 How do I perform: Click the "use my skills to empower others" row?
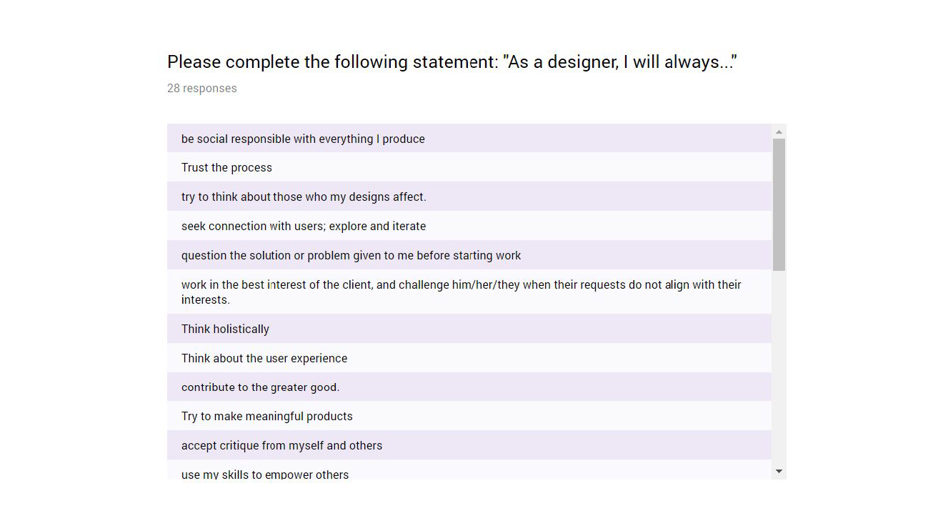265,475
